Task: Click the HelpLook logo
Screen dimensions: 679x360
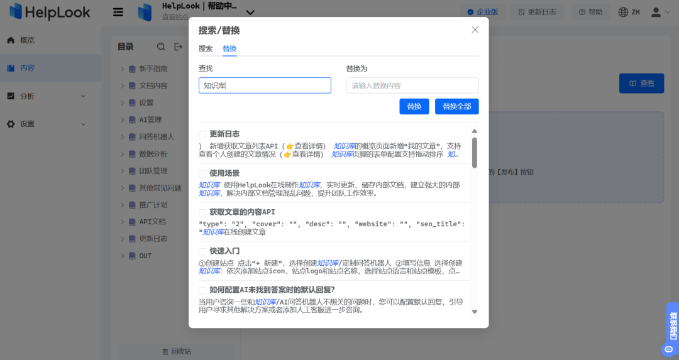Action: (x=50, y=12)
